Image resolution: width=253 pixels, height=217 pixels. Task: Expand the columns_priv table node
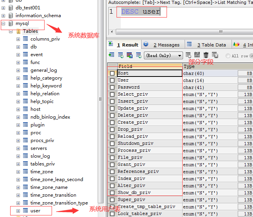click(x=18, y=39)
